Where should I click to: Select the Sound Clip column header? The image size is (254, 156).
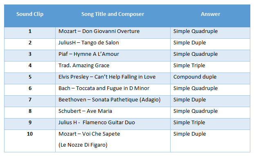point(30,14)
